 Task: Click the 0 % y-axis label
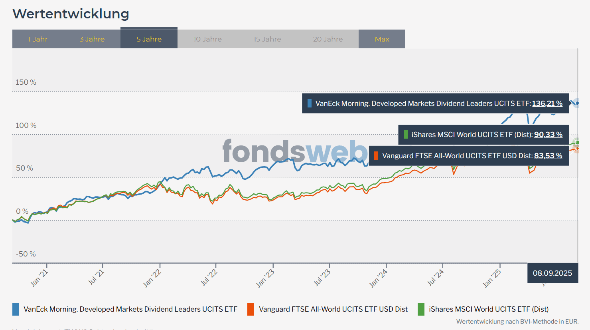[22, 211]
